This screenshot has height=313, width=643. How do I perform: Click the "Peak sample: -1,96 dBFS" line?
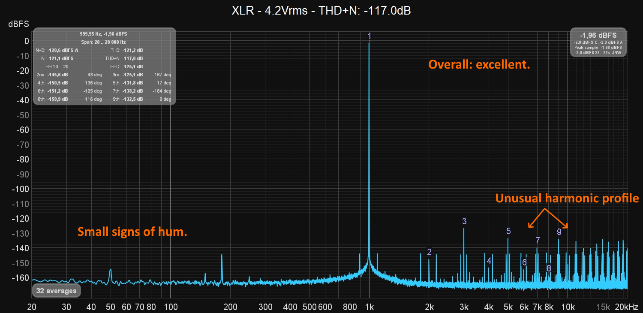598,48
